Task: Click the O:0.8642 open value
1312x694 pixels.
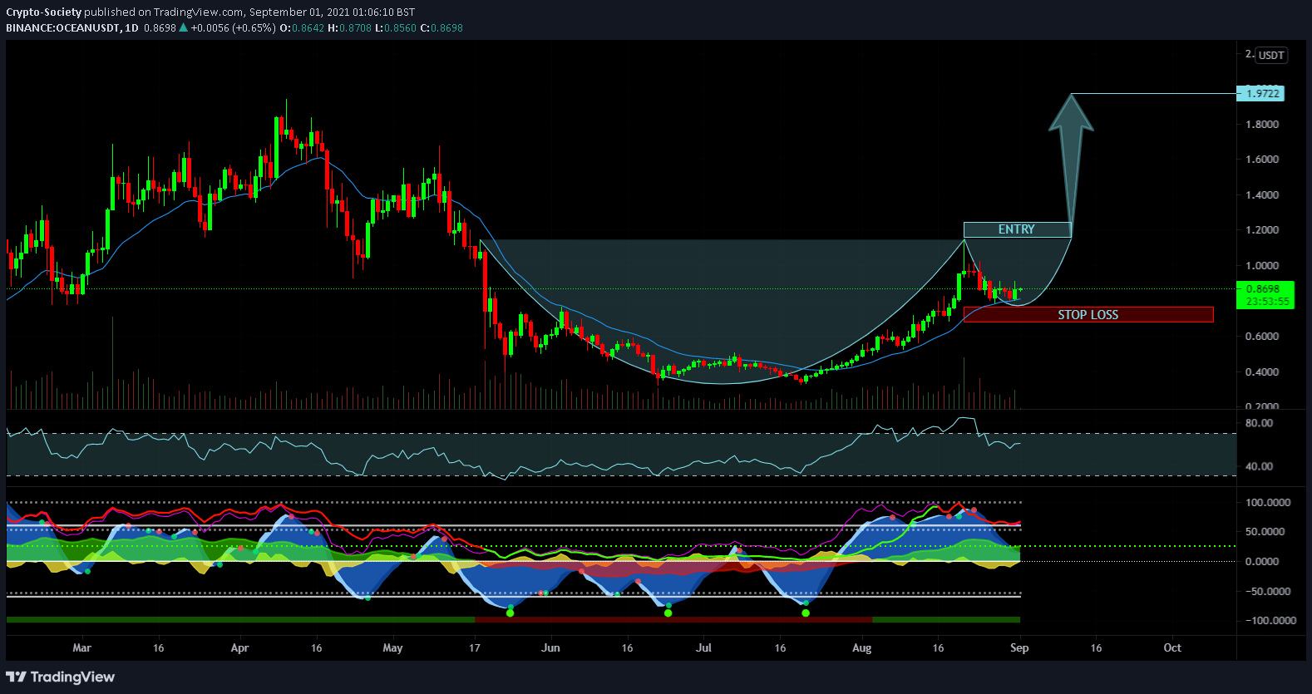Action: [302, 27]
